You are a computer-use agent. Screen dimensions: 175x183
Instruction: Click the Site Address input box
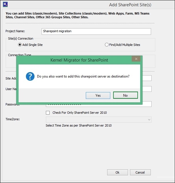click(x=147, y=78)
